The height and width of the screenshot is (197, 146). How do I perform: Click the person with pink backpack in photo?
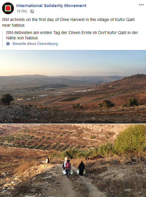tap(68, 169)
